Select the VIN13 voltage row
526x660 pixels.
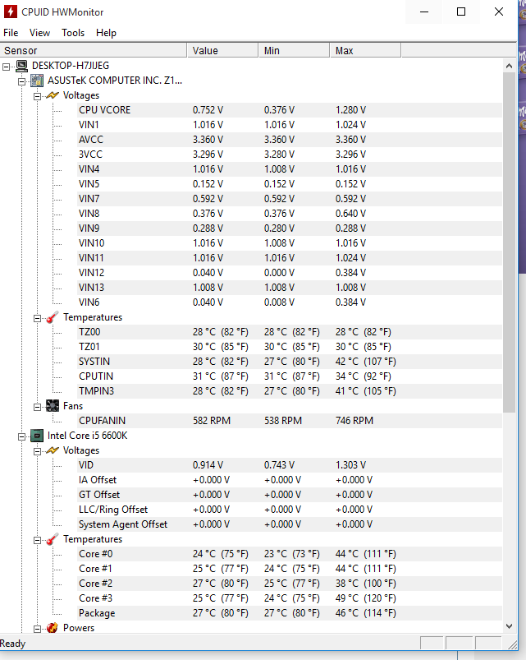(x=290, y=288)
